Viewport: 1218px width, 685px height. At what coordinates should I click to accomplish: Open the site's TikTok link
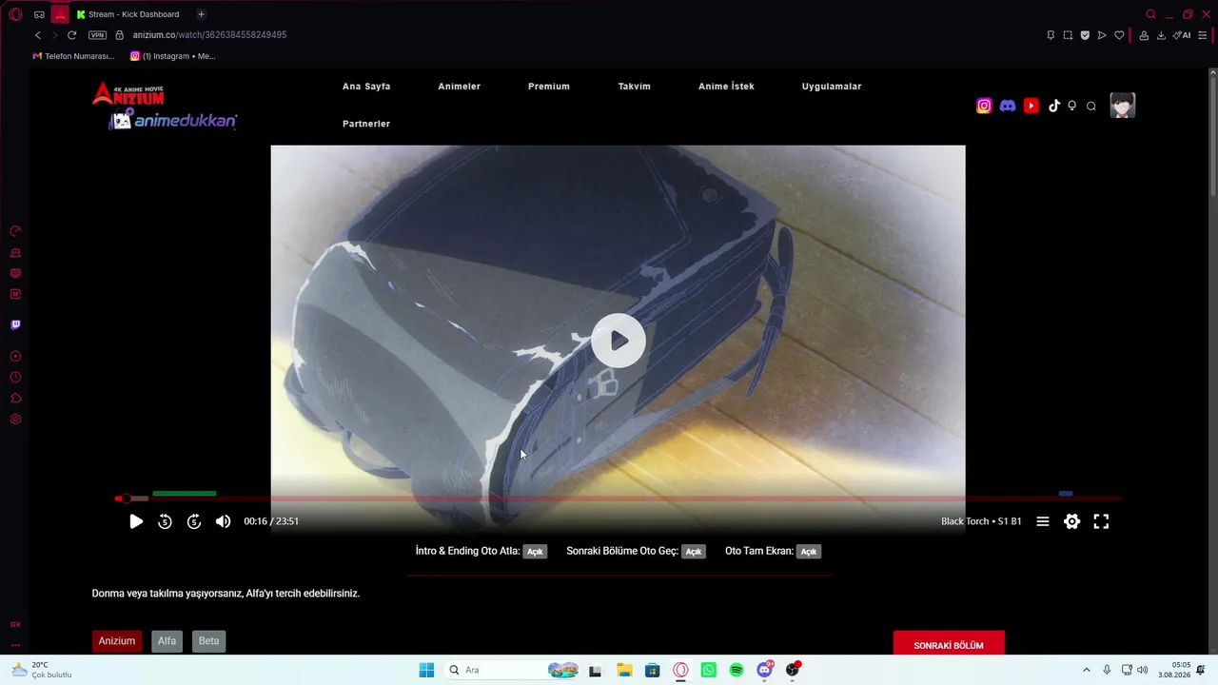[1053, 106]
